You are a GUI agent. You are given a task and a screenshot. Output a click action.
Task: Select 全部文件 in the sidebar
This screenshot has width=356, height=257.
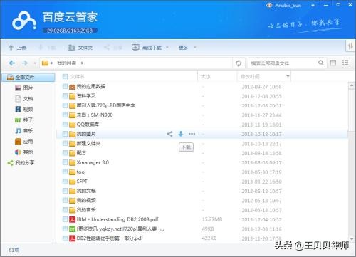click(x=28, y=78)
